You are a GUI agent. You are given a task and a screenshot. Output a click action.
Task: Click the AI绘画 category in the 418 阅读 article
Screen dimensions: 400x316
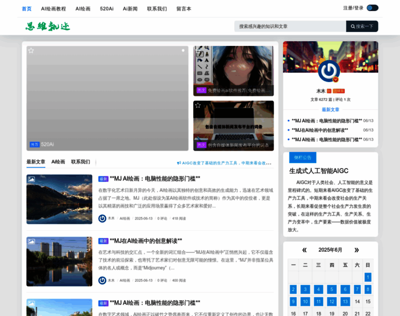(125, 219)
